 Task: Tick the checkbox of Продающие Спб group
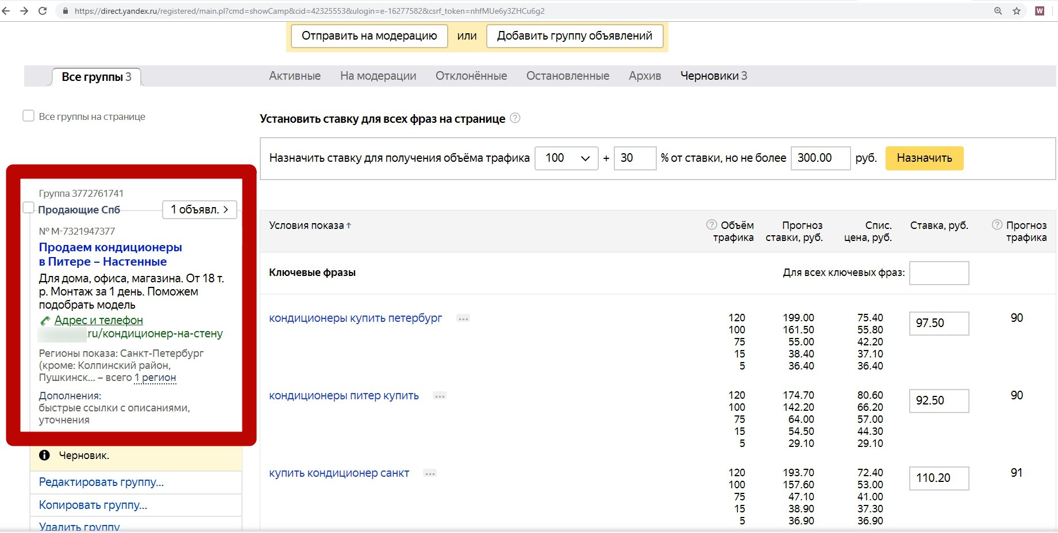click(28, 207)
